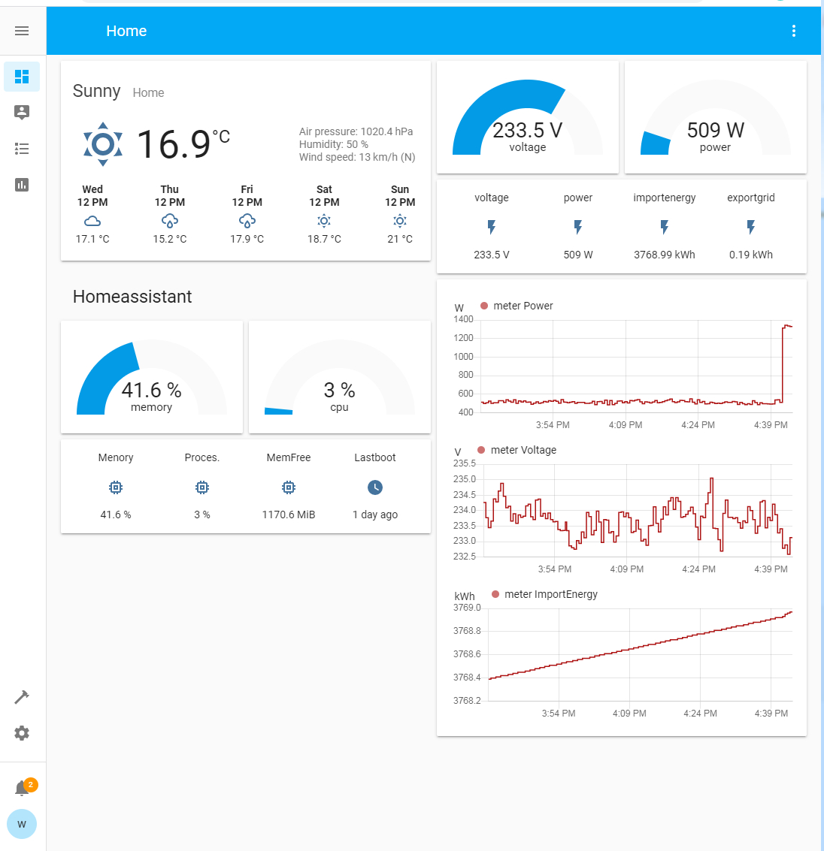Open the Logbook from the sidebar
Image resolution: width=824 pixels, height=851 pixels.
click(21, 148)
